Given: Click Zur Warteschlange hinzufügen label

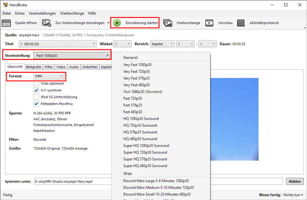Looking at the screenshot, I should click(80, 23).
